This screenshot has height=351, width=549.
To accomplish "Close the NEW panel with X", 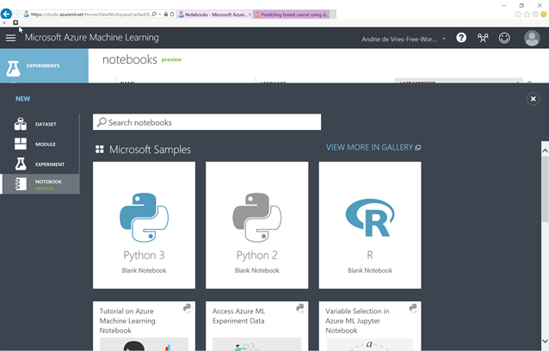I will tap(533, 99).
